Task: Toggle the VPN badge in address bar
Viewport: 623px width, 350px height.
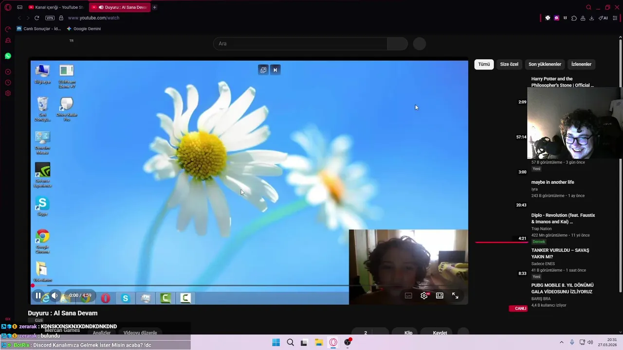Action: point(50,18)
